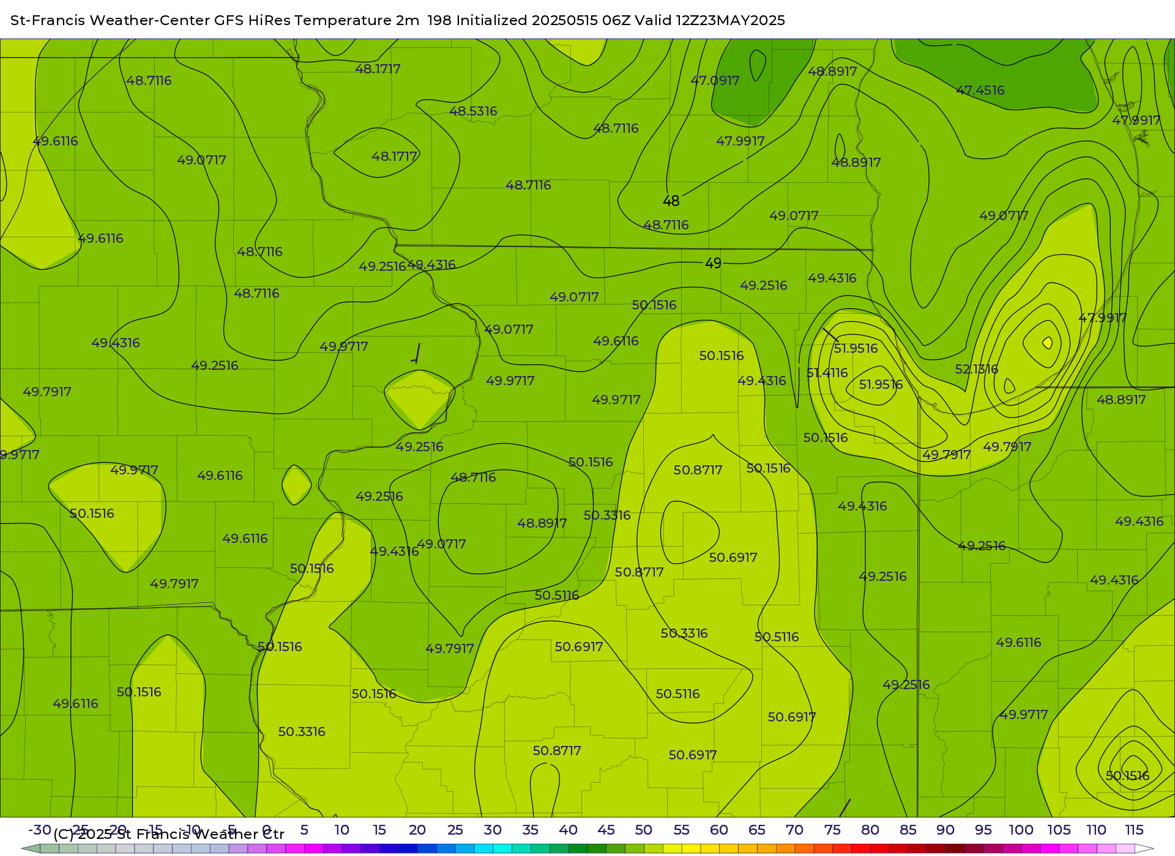Select the 52.1316 temperature value
Image resolution: width=1175 pixels, height=856 pixels.
977,369
